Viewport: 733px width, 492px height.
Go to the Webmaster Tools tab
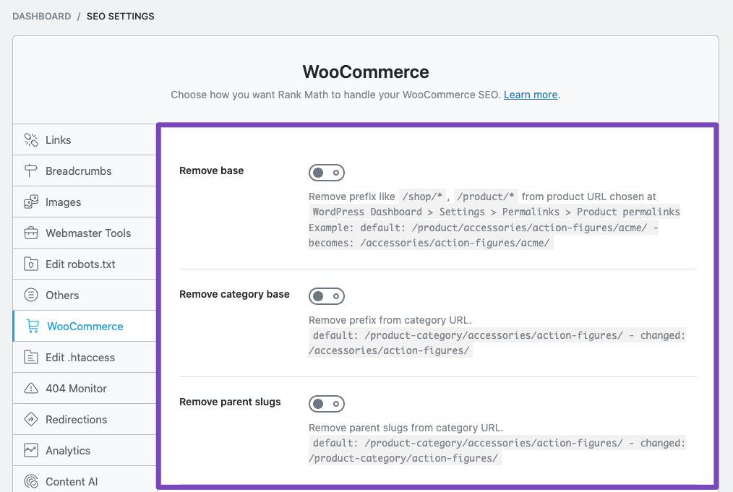(85, 233)
